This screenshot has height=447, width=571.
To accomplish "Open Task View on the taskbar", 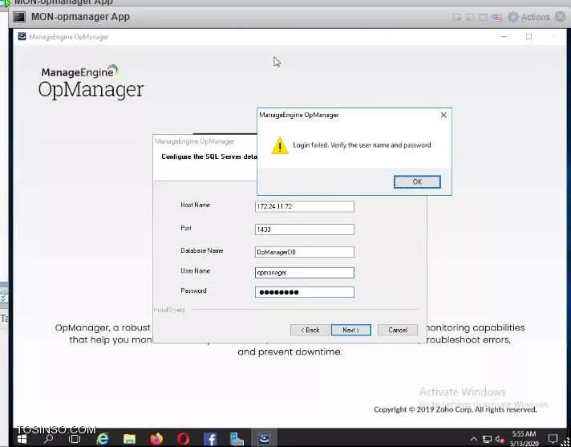I will tap(75, 439).
